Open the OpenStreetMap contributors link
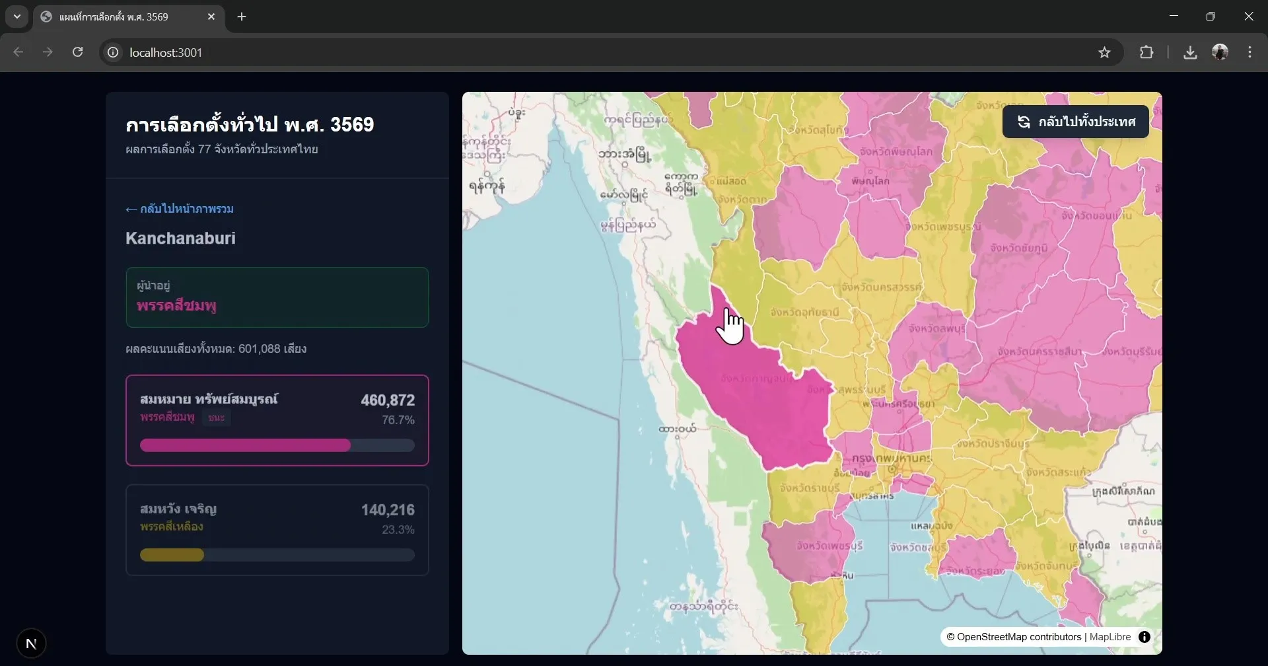The width and height of the screenshot is (1268, 666). (x=1018, y=637)
